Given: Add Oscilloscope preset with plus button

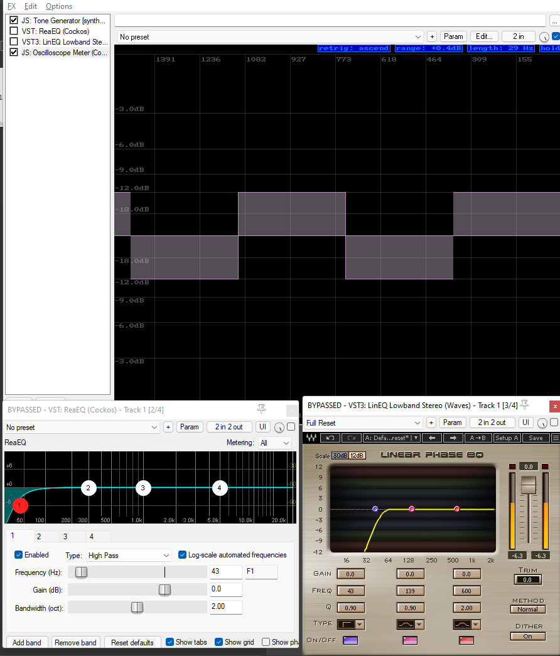Looking at the screenshot, I should coord(432,37).
